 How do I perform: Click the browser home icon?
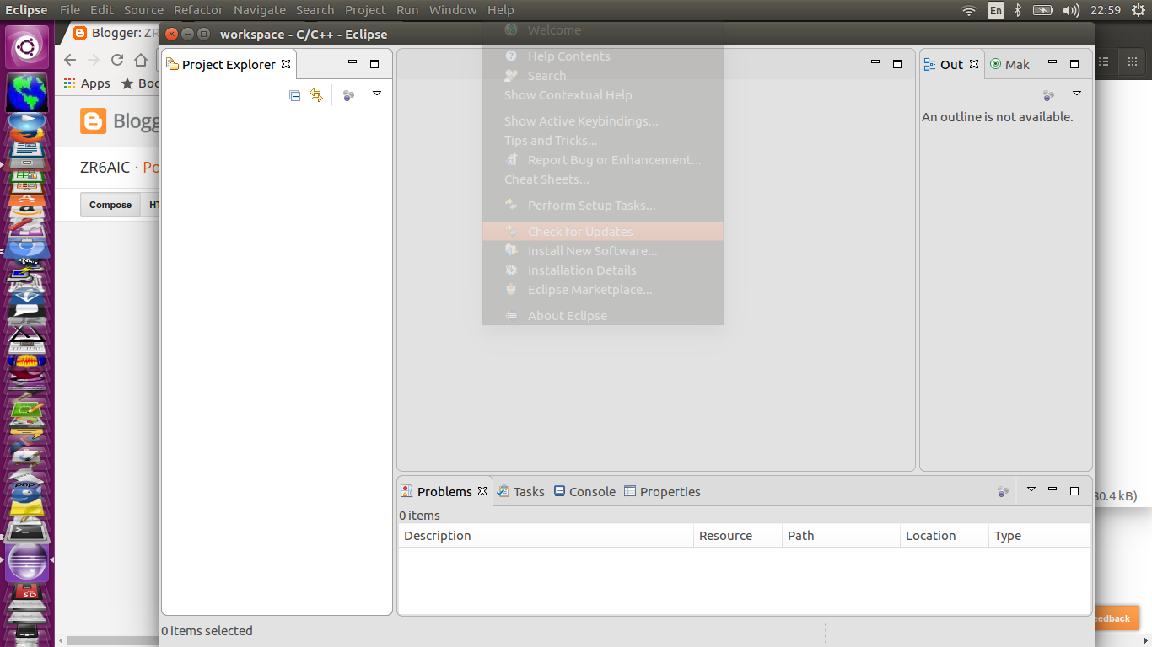click(x=141, y=60)
